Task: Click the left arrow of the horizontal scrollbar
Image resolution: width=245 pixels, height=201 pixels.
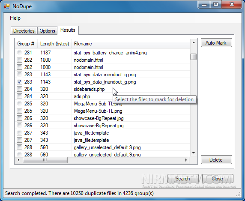Action: click(18, 160)
